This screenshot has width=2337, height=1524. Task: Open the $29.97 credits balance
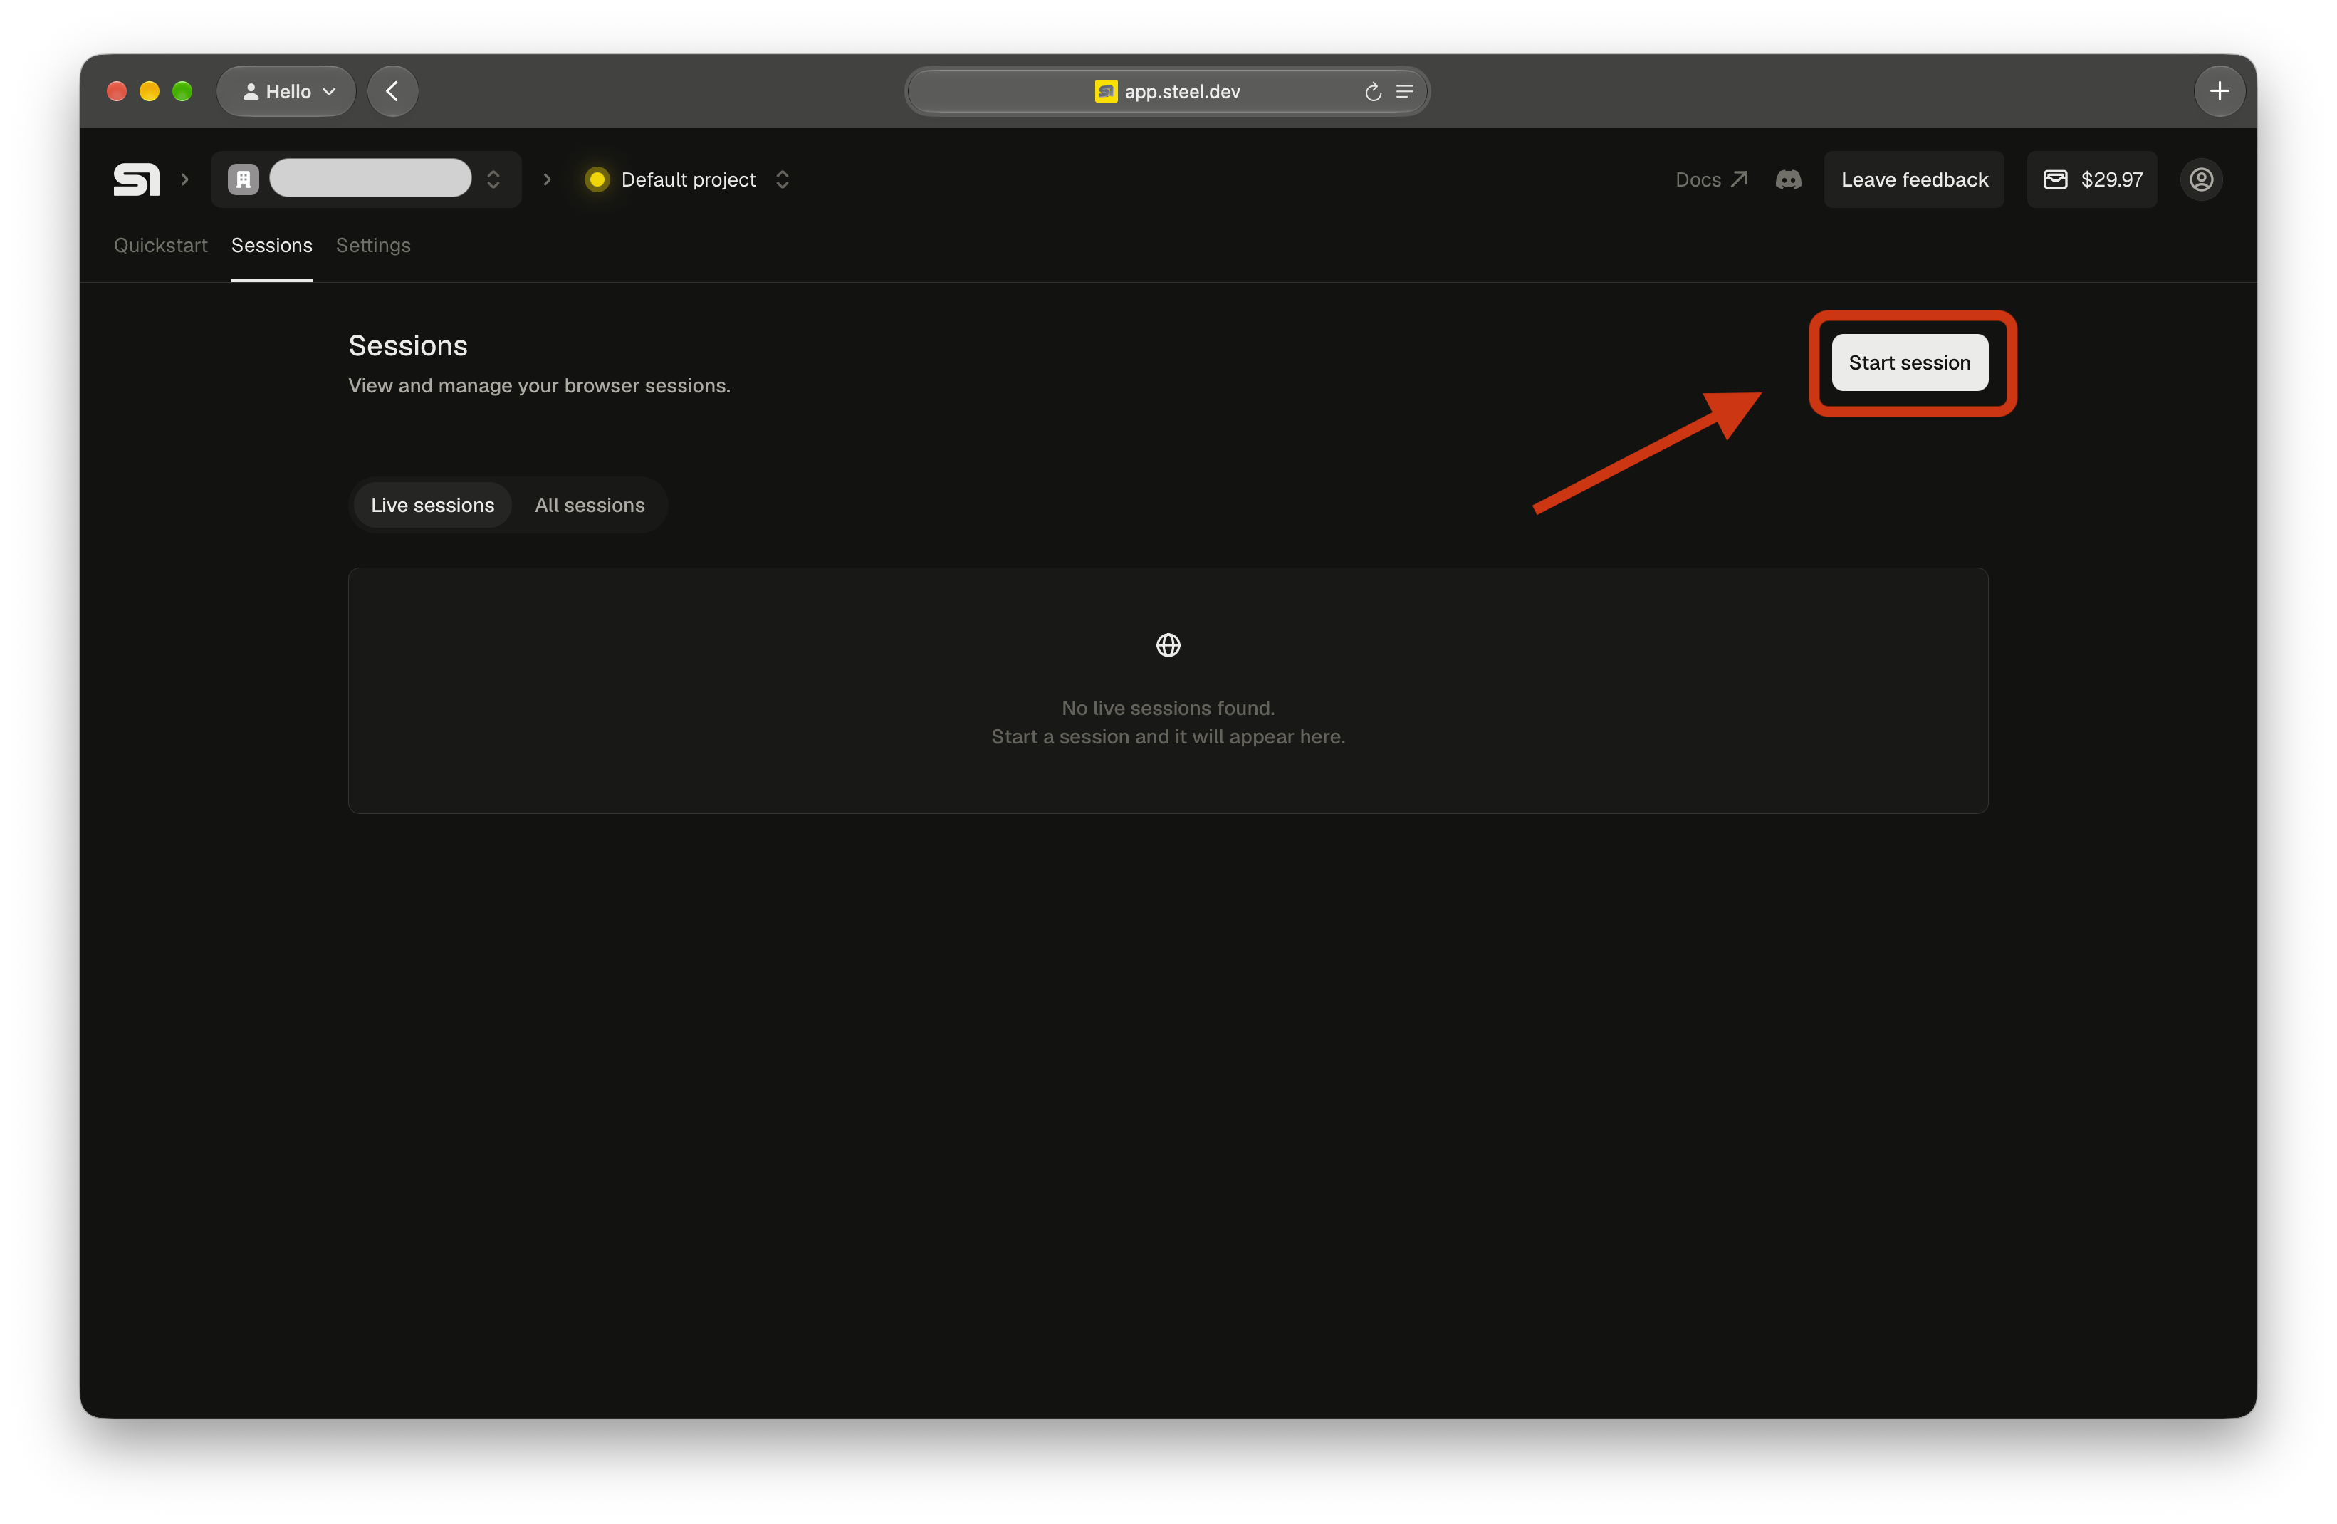[x=2093, y=179]
